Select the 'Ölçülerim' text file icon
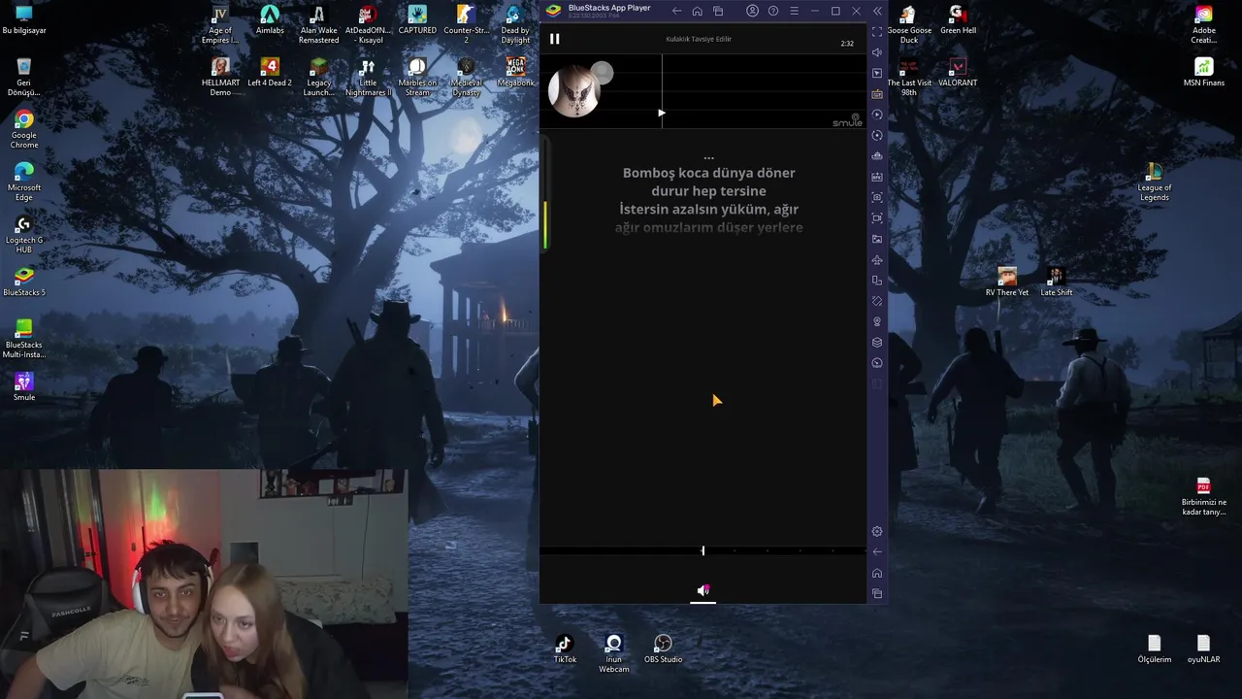The image size is (1242, 699). [1155, 649]
